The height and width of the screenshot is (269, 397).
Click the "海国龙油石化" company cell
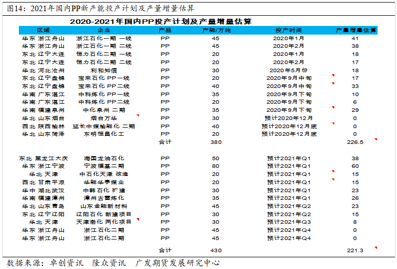104,158
